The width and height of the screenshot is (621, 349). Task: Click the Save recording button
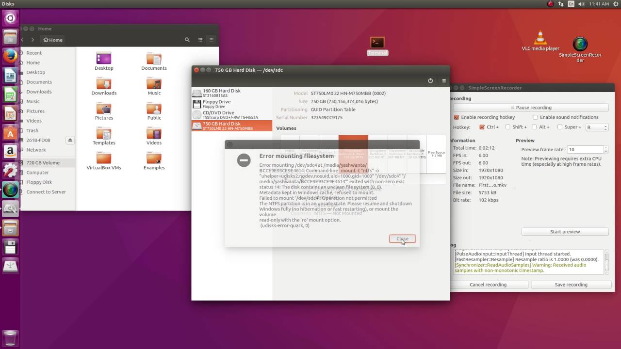coord(571,285)
